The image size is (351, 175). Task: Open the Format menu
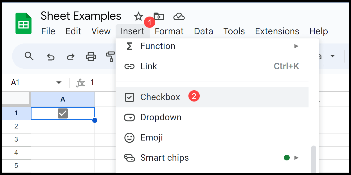click(169, 31)
